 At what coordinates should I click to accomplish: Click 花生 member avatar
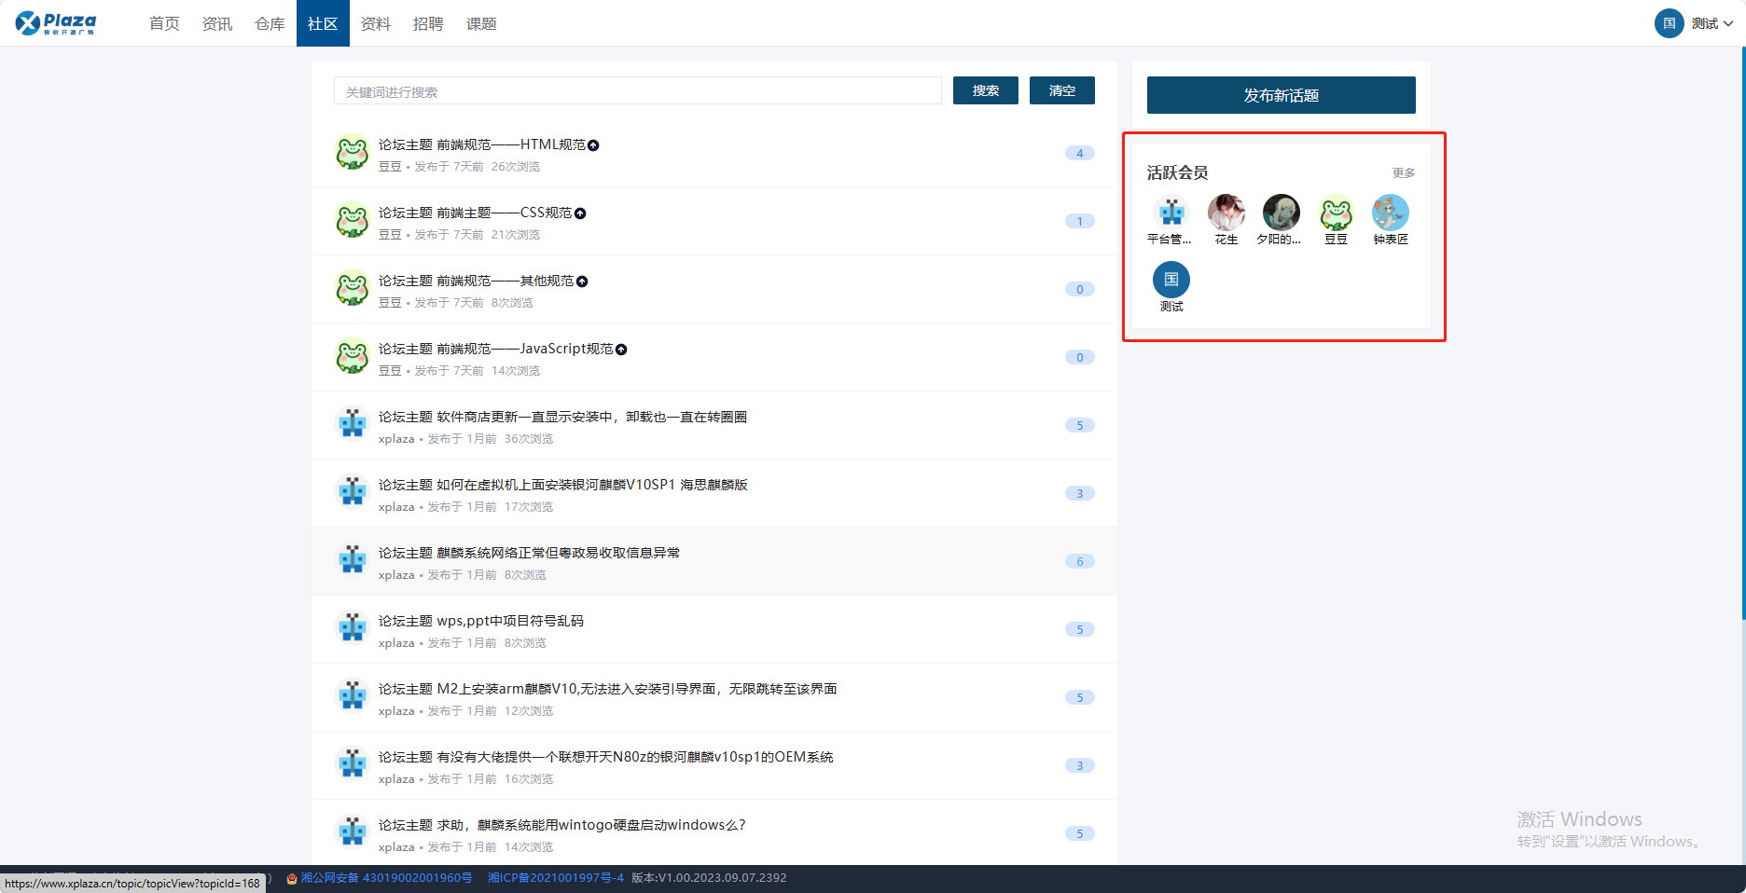[1226, 213]
